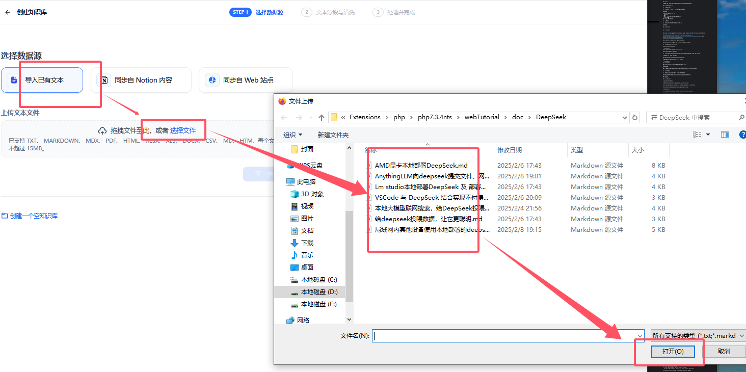Click the Extensions breadcrumb in the address bar
Viewport: 746px width, 372px height.
tap(365, 117)
